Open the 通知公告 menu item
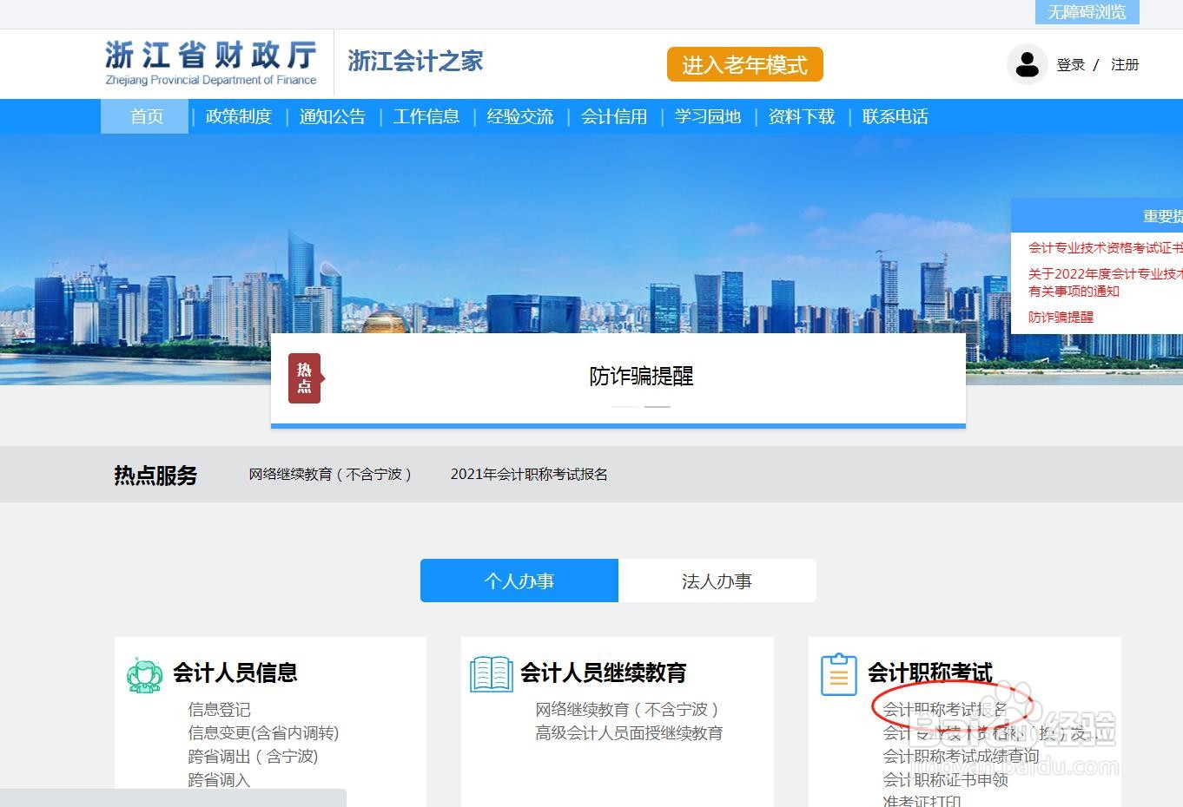Screen dimensions: 1183x807 [332, 116]
